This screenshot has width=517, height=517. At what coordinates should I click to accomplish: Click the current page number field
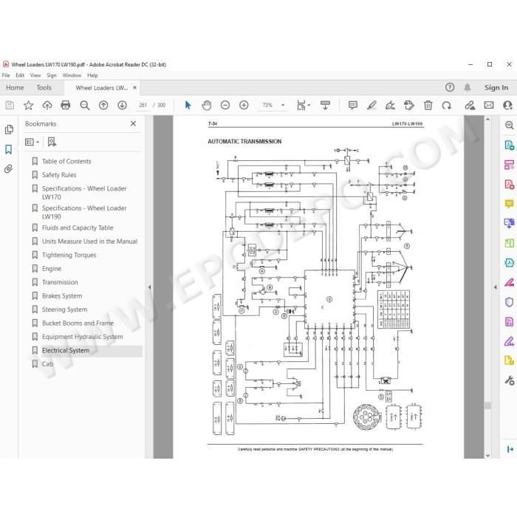pyautogui.click(x=143, y=105)
